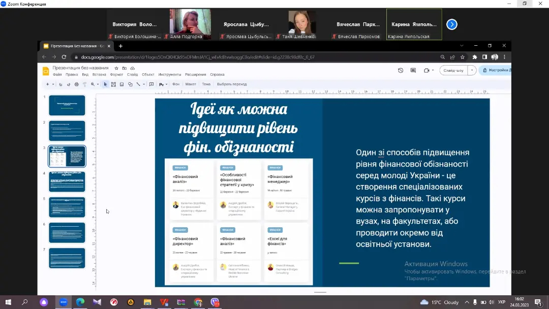Click the Print icon in toolbar

(76, 84)
